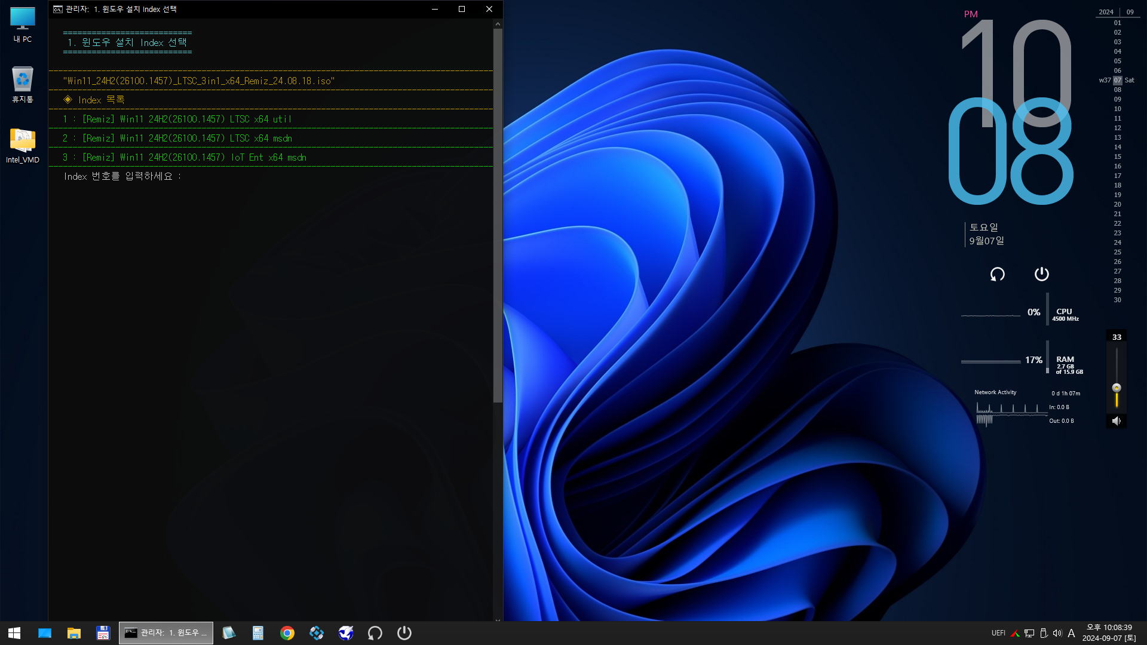Open the blue bird globe taskbar icon
The image size is (1147, 645).
pos(346,633)
